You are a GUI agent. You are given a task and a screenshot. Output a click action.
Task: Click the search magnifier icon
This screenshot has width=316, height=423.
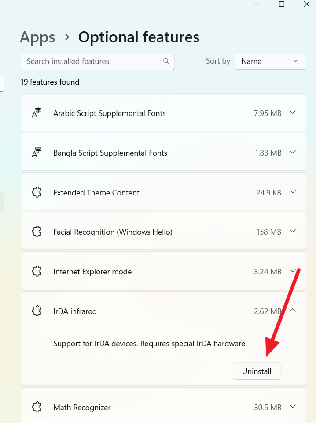pyautogui.click(x=166, y=61)
